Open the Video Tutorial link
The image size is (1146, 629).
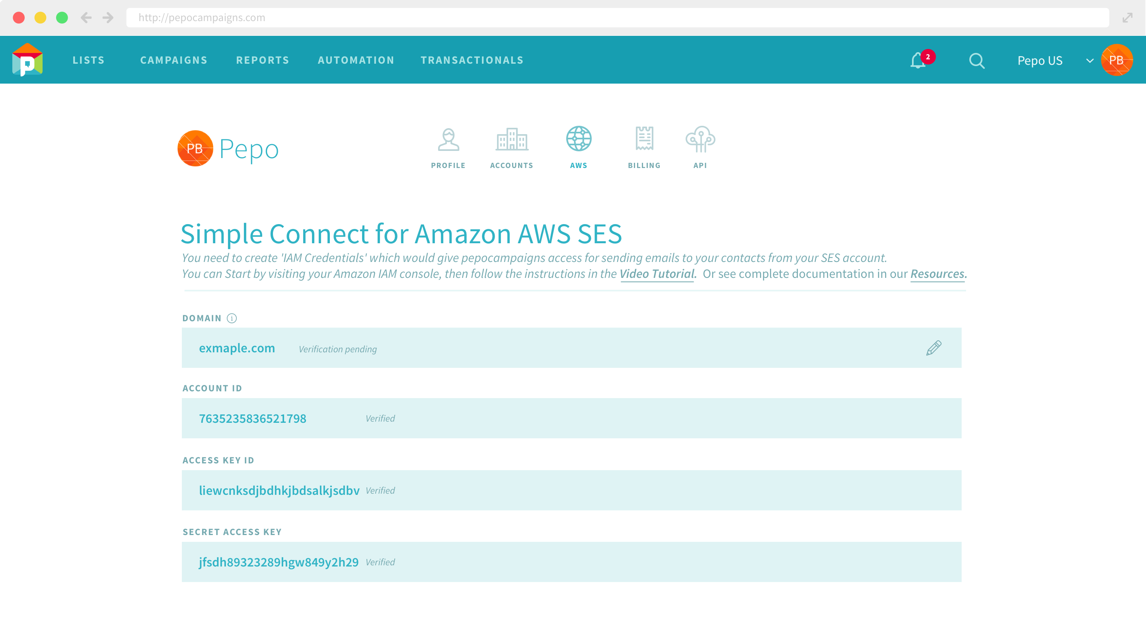click(657, 274)
